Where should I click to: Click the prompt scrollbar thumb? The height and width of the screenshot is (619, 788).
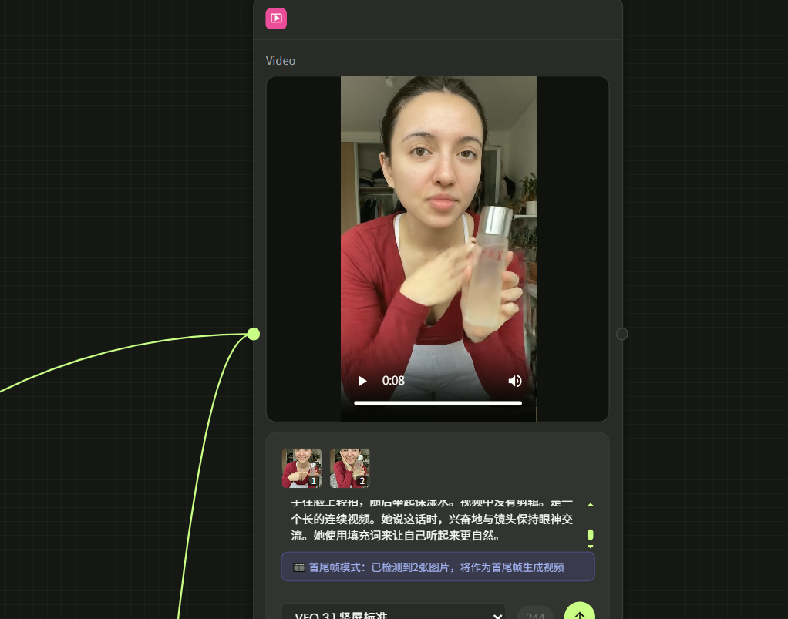[591, 534]
